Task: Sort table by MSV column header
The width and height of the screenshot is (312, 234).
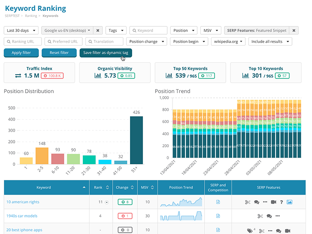Action: [144, 188]
